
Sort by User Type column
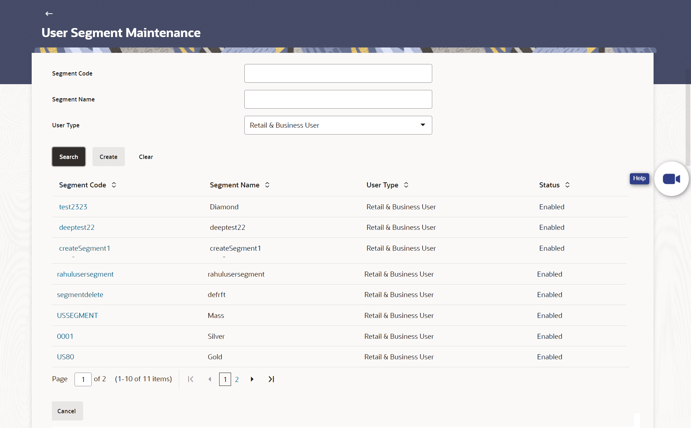click(x=406, y=185)
